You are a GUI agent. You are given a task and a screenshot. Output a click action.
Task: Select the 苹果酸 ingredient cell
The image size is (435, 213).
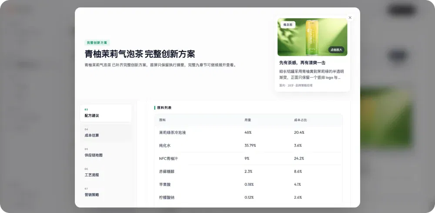tap(165, 184)
